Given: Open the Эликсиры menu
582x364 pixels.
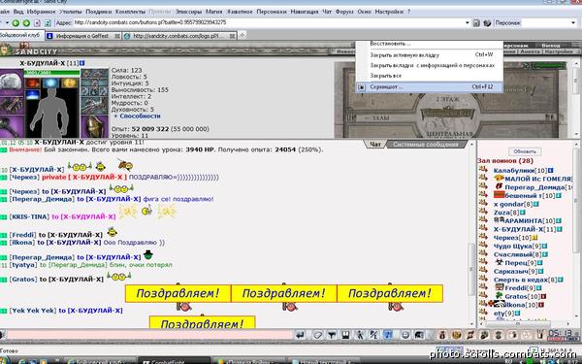Looking at the screenshot, I should click(188, 12).
